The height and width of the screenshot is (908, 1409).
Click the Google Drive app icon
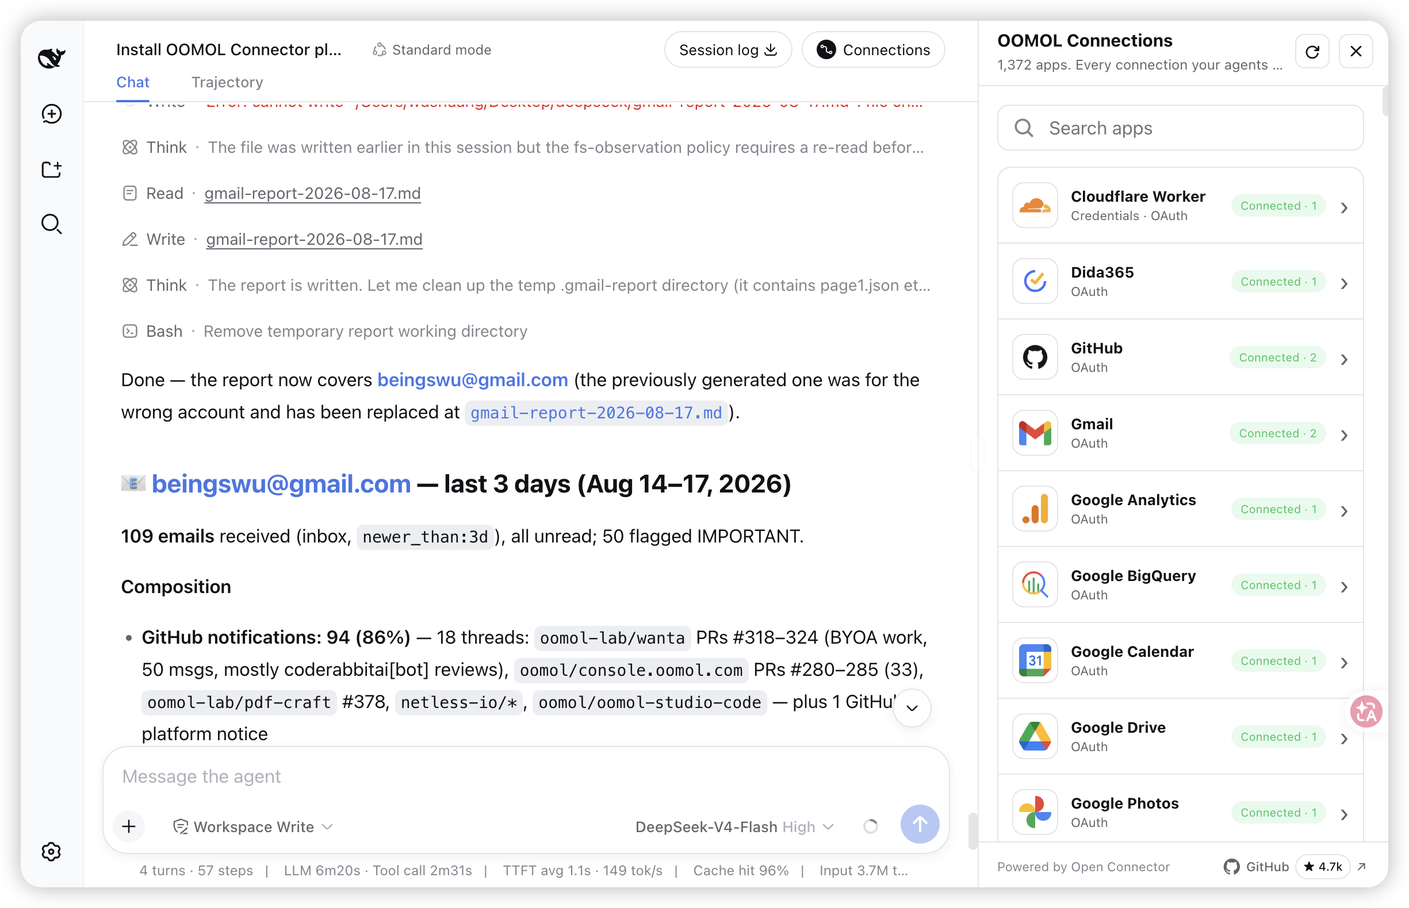click(1035, 736)
